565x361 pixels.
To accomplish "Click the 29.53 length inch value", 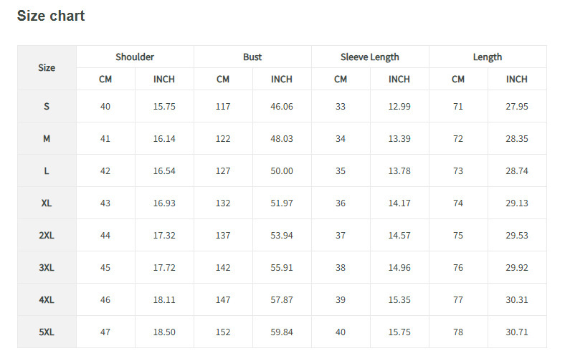I will click(x=517, y=235).
